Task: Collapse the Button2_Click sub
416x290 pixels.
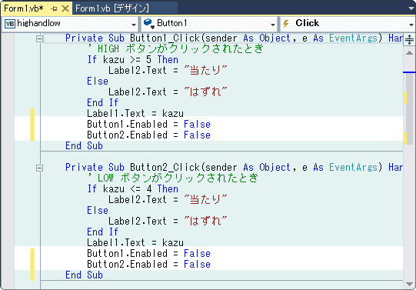Action: (x=39, y=168)
